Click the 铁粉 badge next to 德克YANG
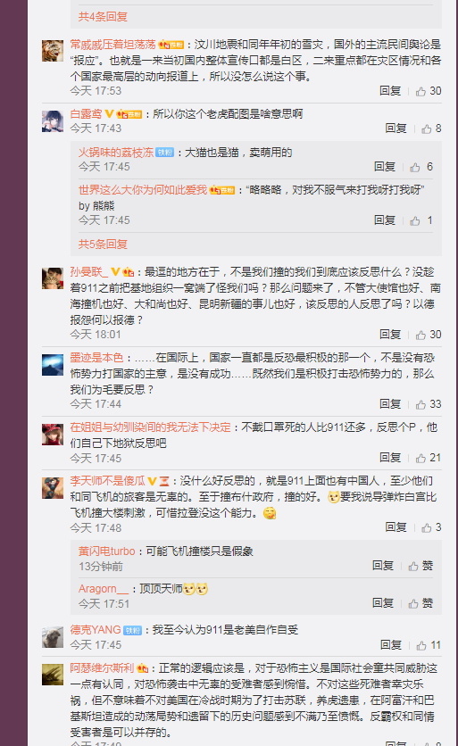The height and width of the screenshot is (746, 458). pos(132,630)
